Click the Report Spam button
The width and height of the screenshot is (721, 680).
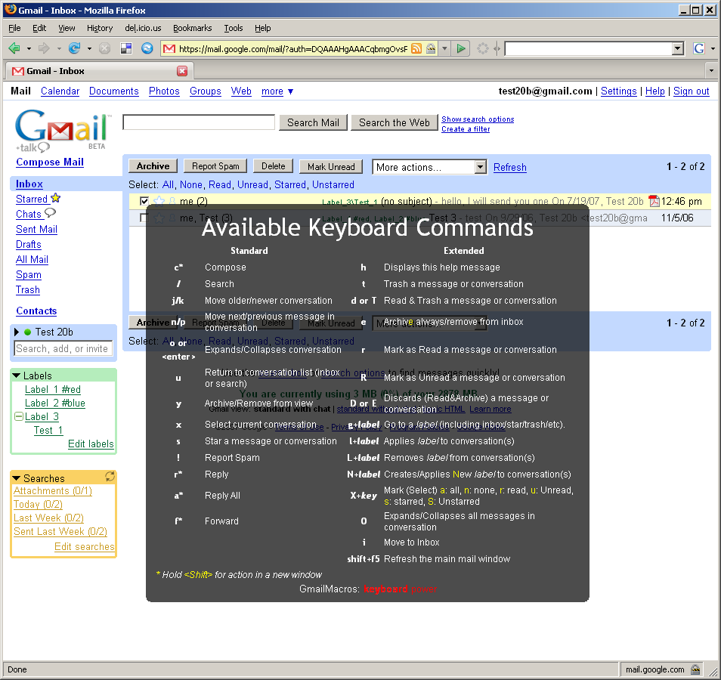pyautogui.click(x=215, y=166)
